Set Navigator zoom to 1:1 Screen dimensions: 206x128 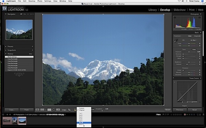click(x=28, y=14)
